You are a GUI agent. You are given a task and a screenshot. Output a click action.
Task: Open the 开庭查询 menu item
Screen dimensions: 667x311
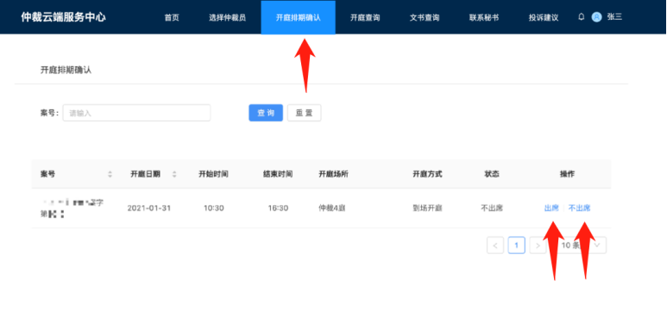[365, 18]
